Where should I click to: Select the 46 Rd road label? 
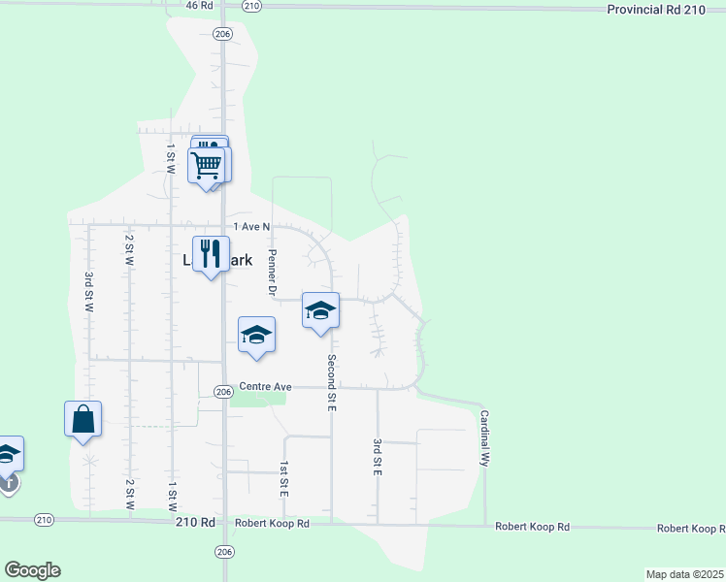(198, 6)
